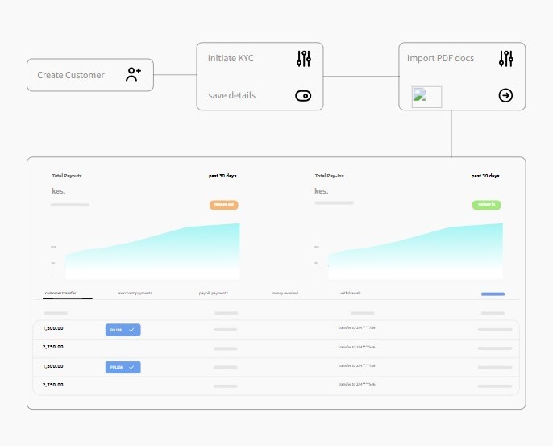The height and width of the screenshot is (446, 553).
Task: Select the withdrawals tab
Action: (x=351, y=293)
